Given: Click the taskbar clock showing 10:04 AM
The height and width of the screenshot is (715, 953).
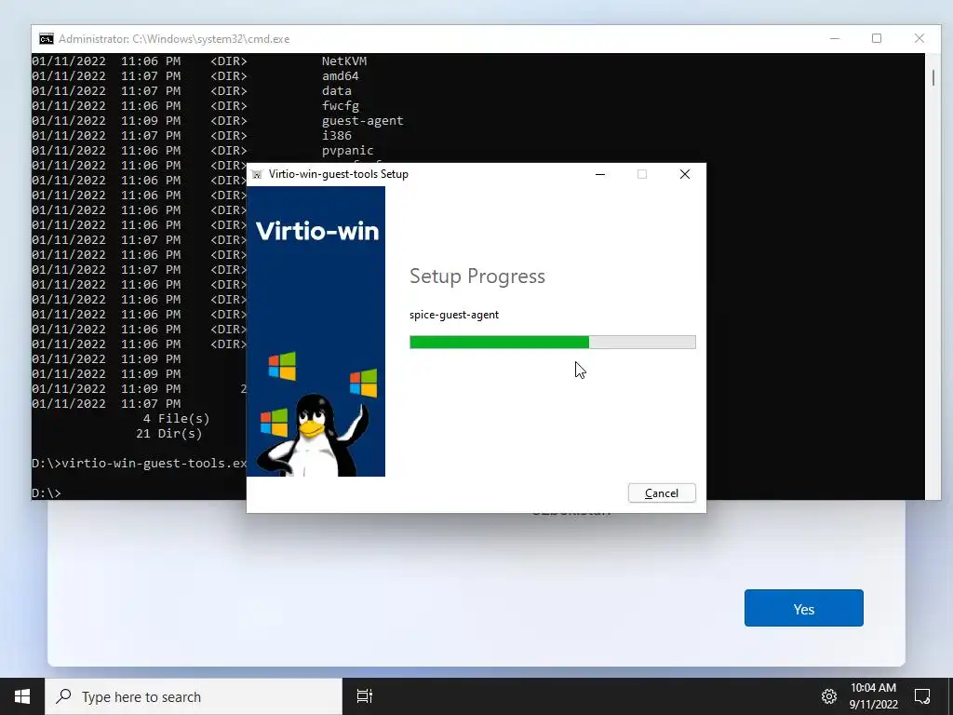Looking at the screenshot, I should click(x=873, y=688).
